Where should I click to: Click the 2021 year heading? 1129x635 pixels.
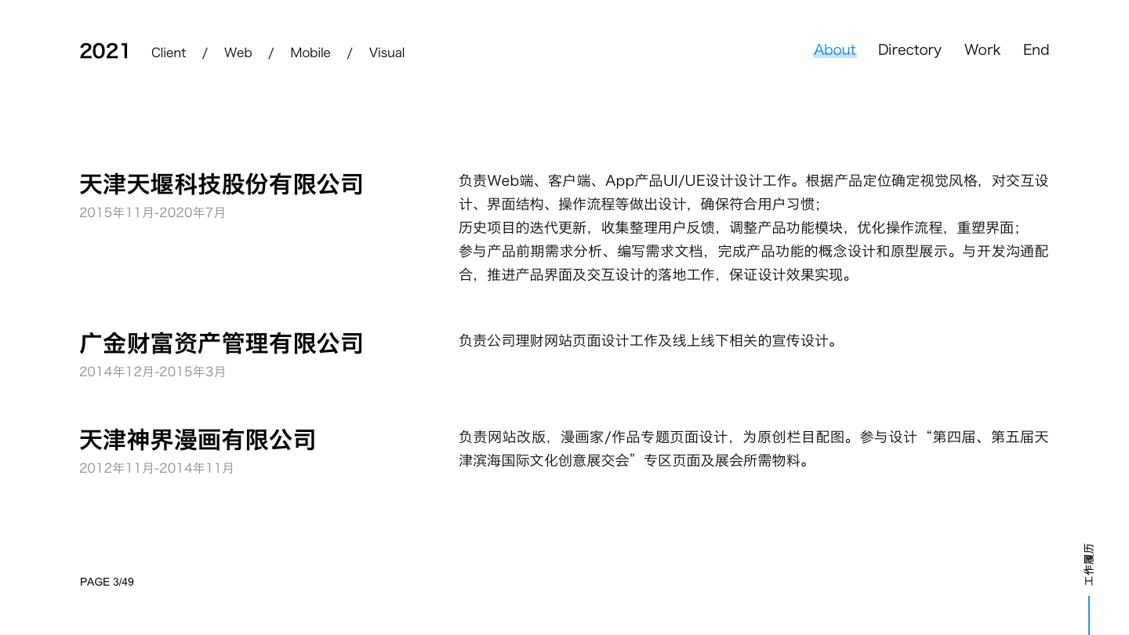(x=104, y=51)
